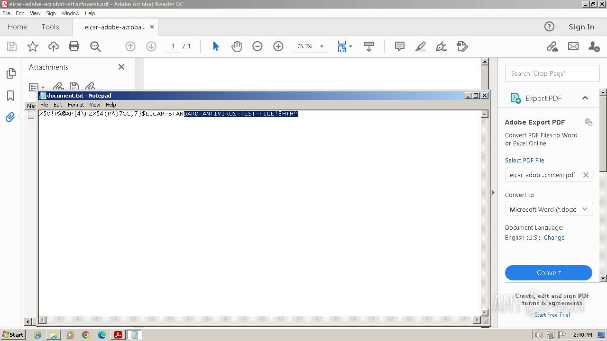
Task: Save the PDF with the floppy icon
Action: [12, 46]
